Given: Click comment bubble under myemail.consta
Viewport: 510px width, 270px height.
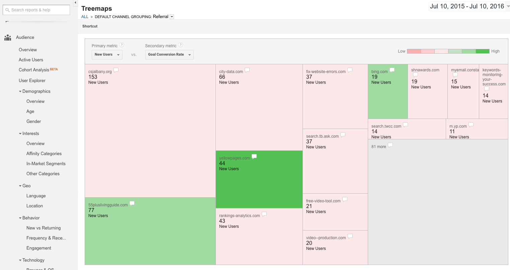Looking at the screenshot, I should [x=455, y=75].
